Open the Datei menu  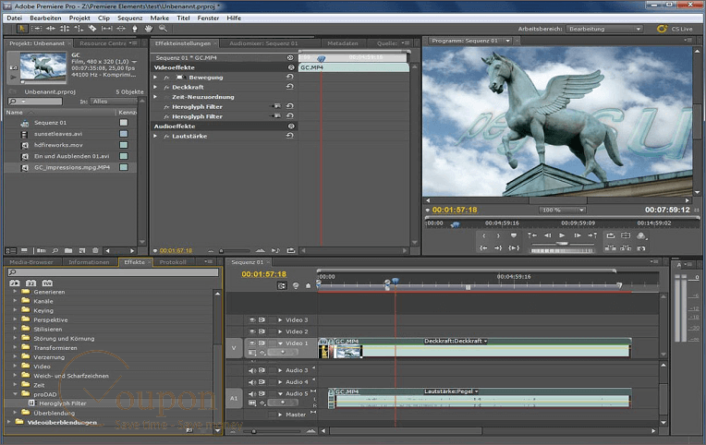[15, 18]
